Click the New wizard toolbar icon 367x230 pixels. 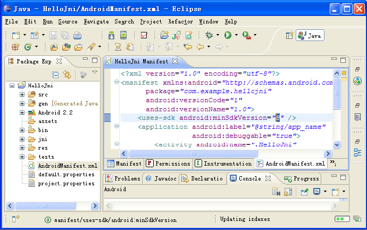(16, 35)
